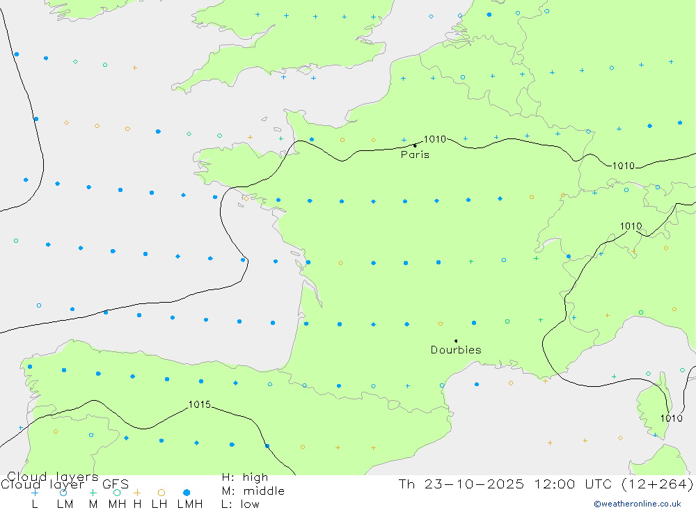Click the 'LM' legend label
Screen dimensions: 696x510
(65, 504)
